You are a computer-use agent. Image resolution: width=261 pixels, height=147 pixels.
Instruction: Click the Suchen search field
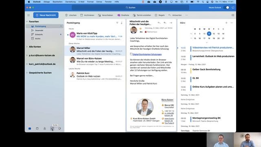[130, 7]
